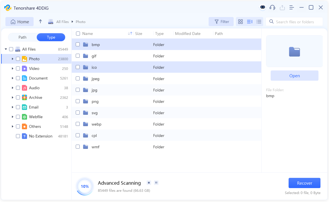Expand the Video category in the sidebar

point(13,68)
